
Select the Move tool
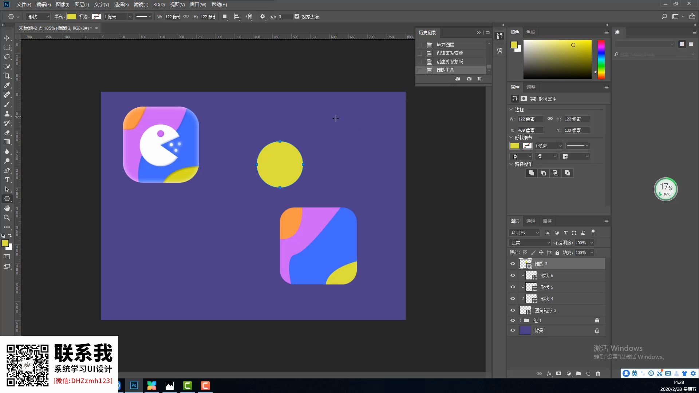(x=7, y=38)
